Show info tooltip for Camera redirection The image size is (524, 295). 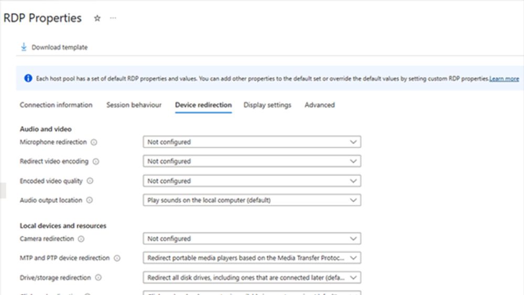81,239
